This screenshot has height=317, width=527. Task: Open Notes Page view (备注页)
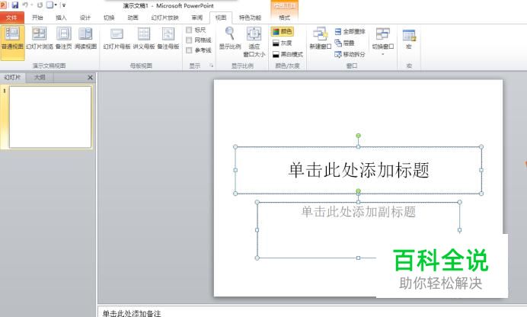[63, 38]
